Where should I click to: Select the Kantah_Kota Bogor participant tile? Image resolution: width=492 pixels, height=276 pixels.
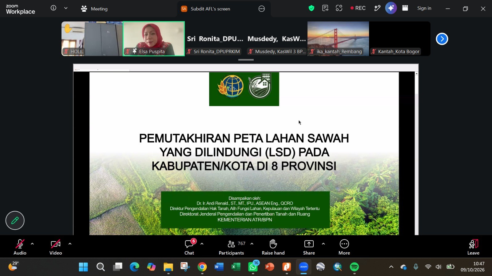pyautogui.click(x=400, y=39)
